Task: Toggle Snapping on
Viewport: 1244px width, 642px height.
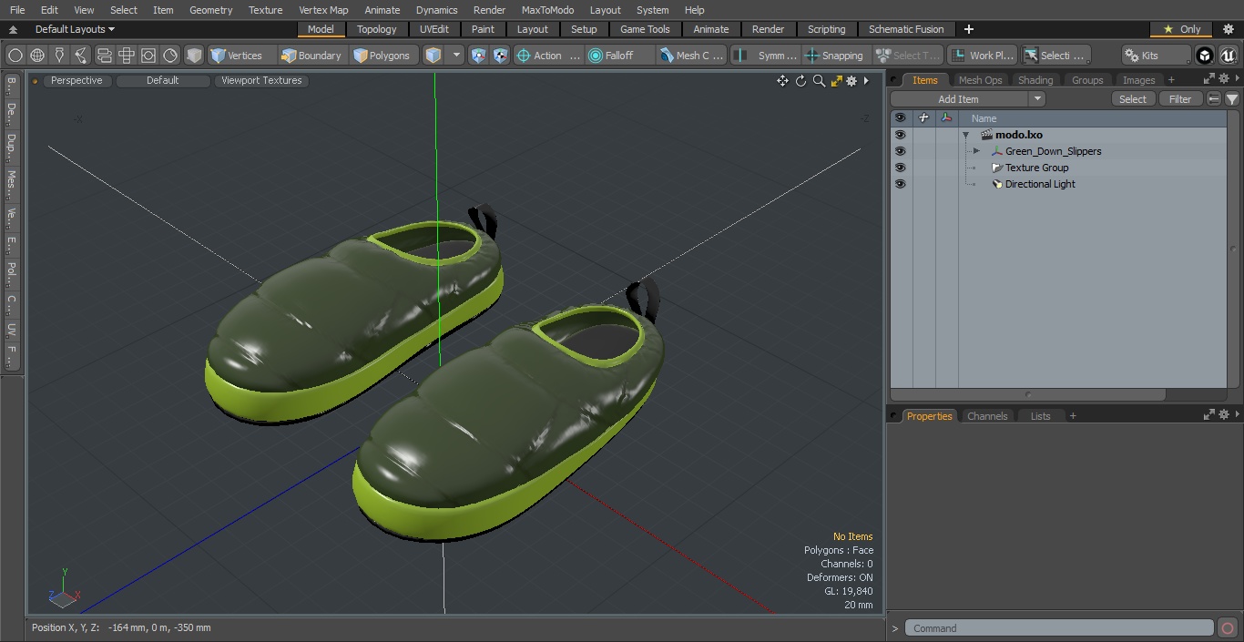Action: [835, 56]
